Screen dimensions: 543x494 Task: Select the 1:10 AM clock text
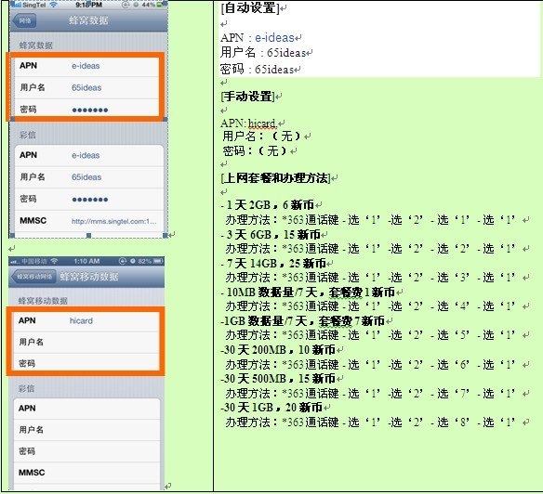click(86, 261)
